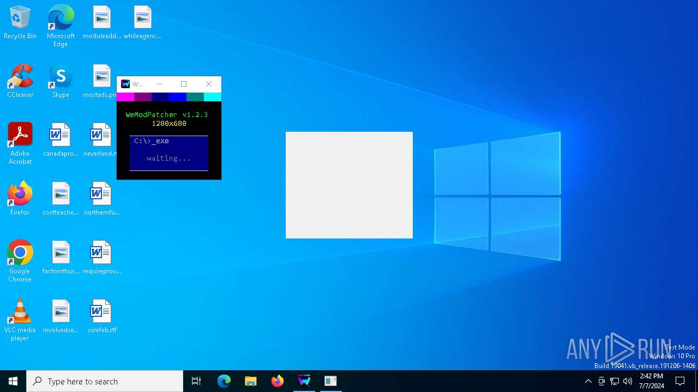Expand the hidden system tray icons chevron
Screen dimensions: 698x392
(588, 381)
